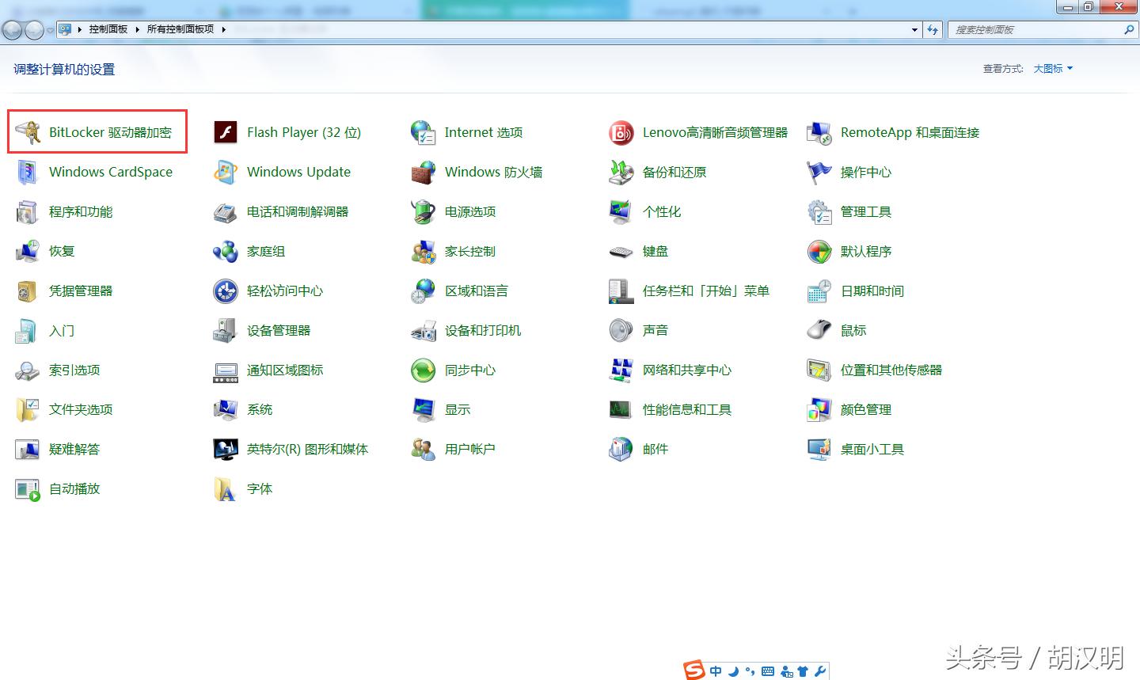Expand the address bar history dropdown
This screenshot has width=1140, height=680.
click(x=914, y=29)
